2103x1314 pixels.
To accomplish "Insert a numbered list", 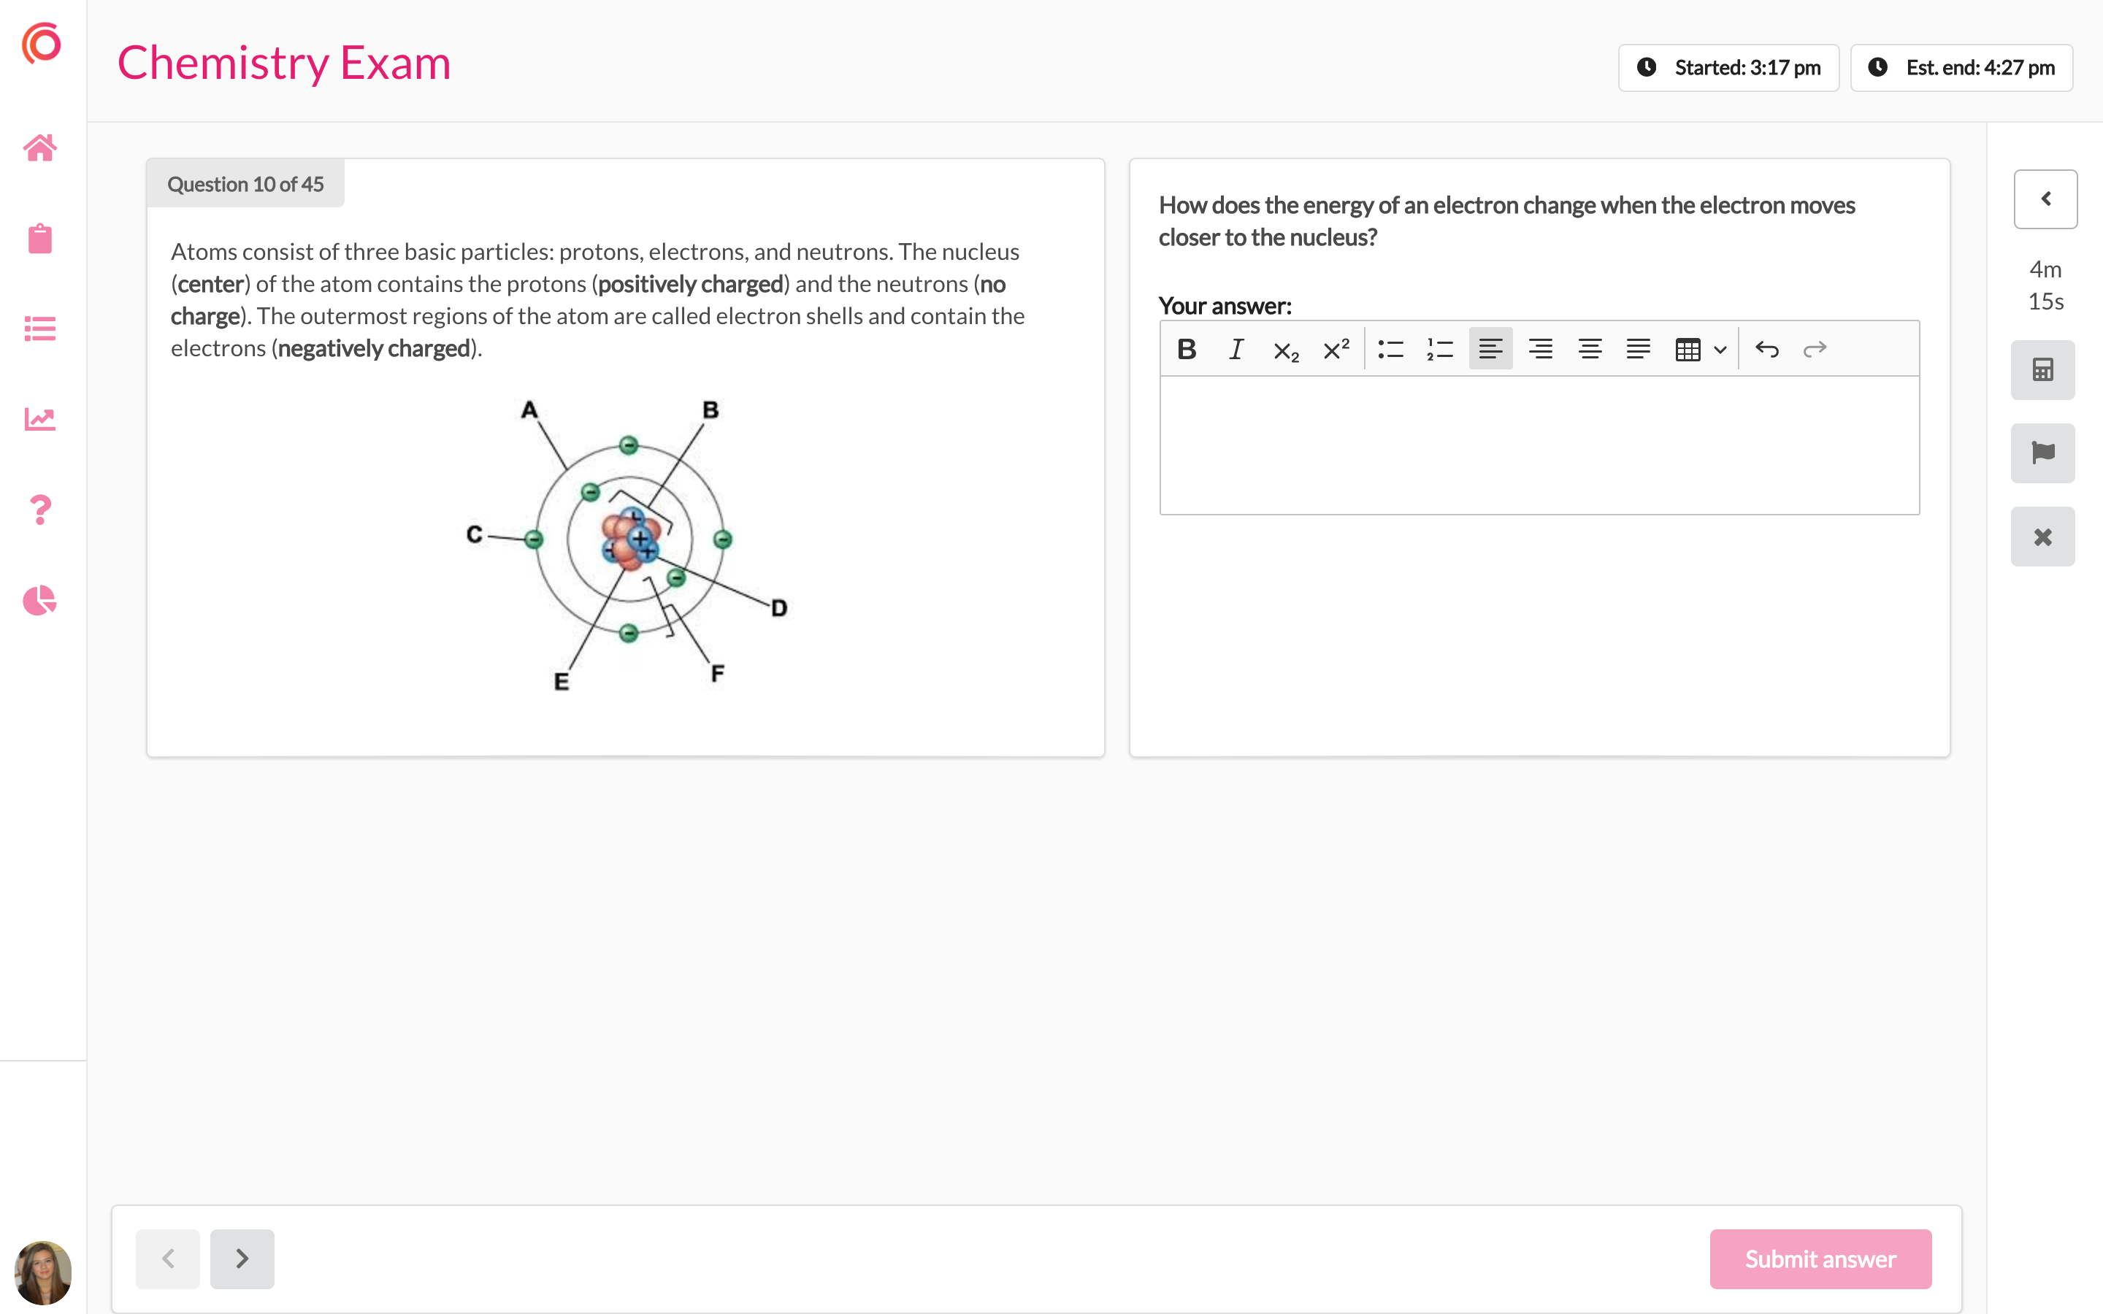I will (1440, 350).
